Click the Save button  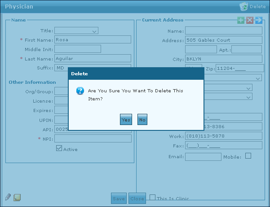point(119,198)
